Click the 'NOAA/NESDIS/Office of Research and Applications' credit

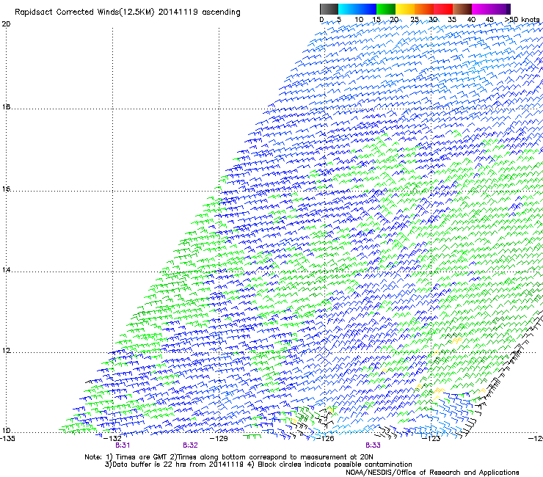[x=432, y=473]
